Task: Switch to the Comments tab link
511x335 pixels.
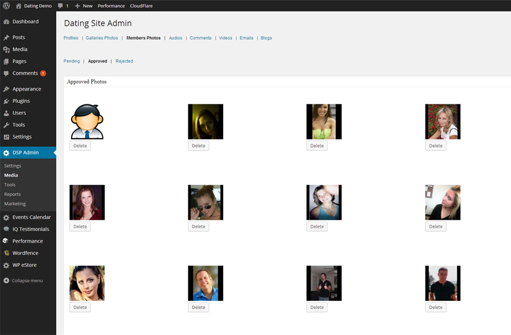Action: (x=200, y=38)
